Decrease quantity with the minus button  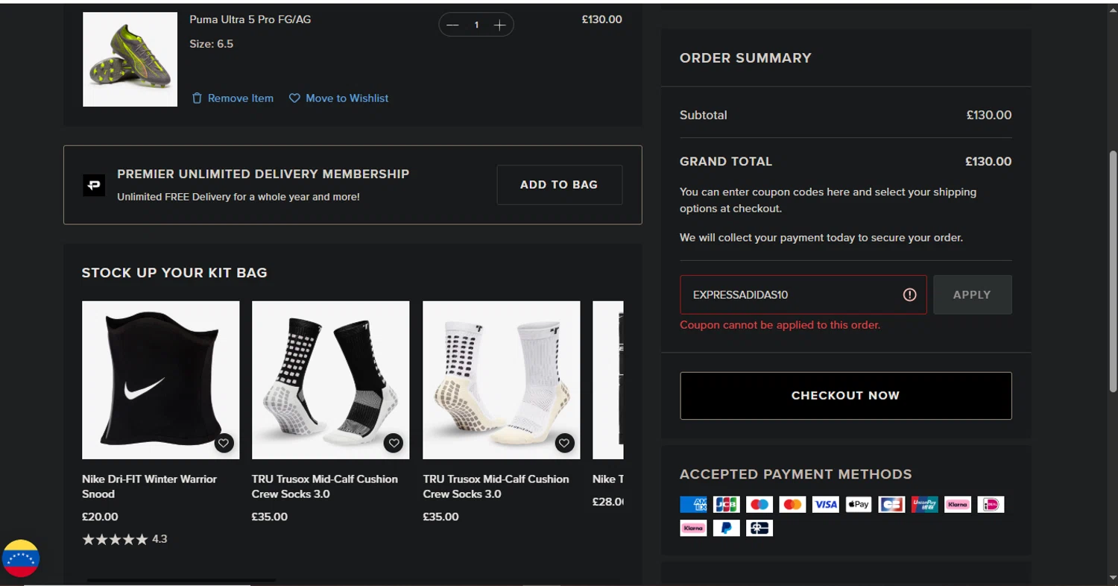(x=452, y=25)
